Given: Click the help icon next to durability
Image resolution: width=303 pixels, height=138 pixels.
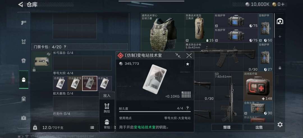Looking at the screenshot, I should [x=187, y=108].
